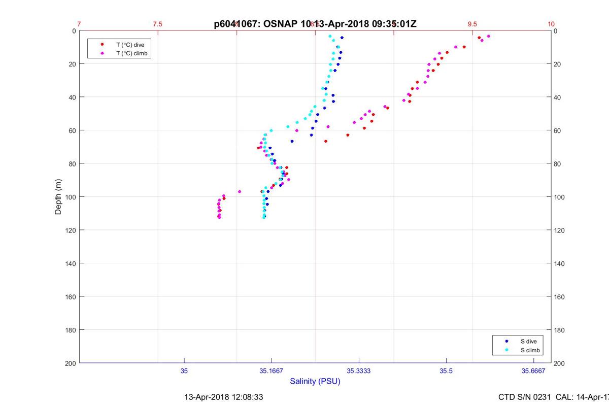Click the 35.5 salinity tick label
Viewport: 609px width, 408px height.
click(x=446, y=371)
